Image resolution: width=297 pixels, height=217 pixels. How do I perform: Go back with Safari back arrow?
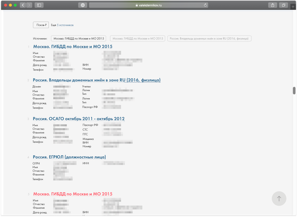pos(23,5)
